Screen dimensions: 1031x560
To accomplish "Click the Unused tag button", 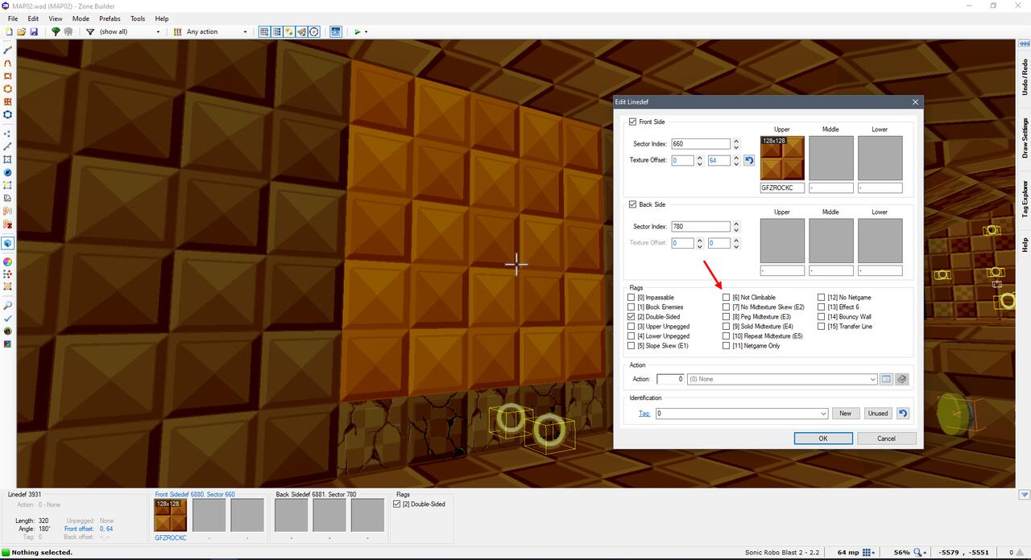I will click(x=878, y=414).
